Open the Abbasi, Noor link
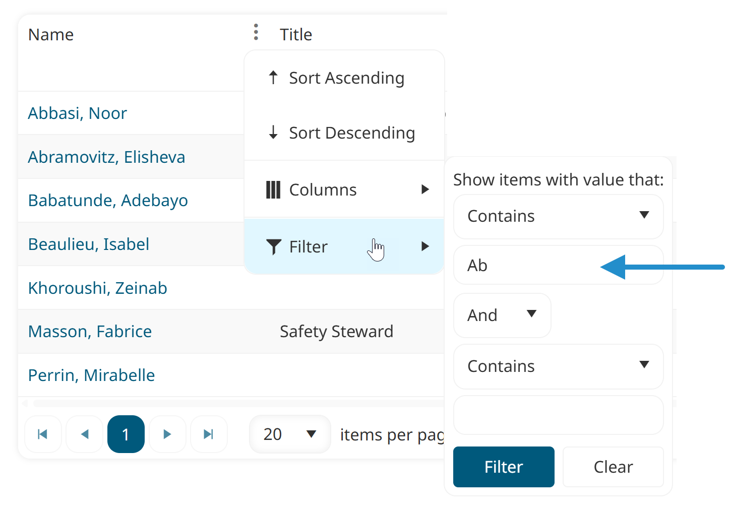Screen dimensions: 730x511 coord(77,113)
